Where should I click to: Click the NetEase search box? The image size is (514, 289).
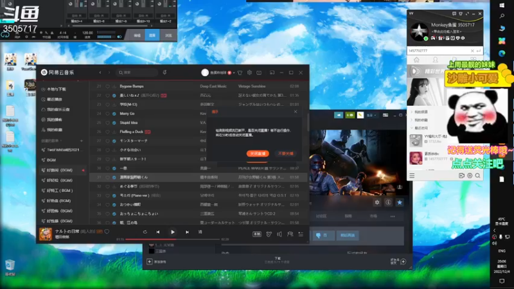click(x=137, y=73)
